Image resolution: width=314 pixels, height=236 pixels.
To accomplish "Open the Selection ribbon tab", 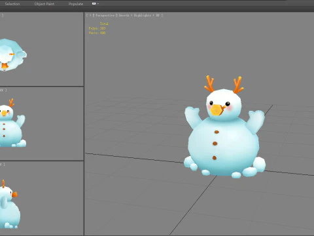I will 12,4.
